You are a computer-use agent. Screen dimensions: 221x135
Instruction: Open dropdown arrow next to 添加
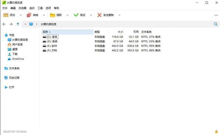coord(21,15)
